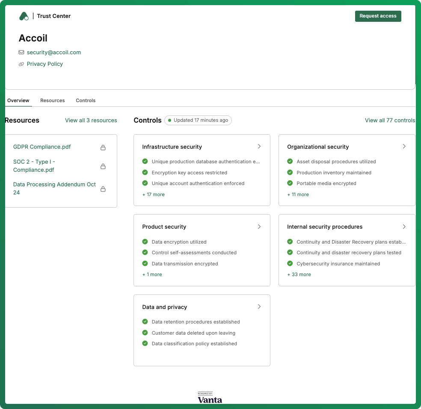Click green check beside Unique production database authentication

[x=145, y=161]
